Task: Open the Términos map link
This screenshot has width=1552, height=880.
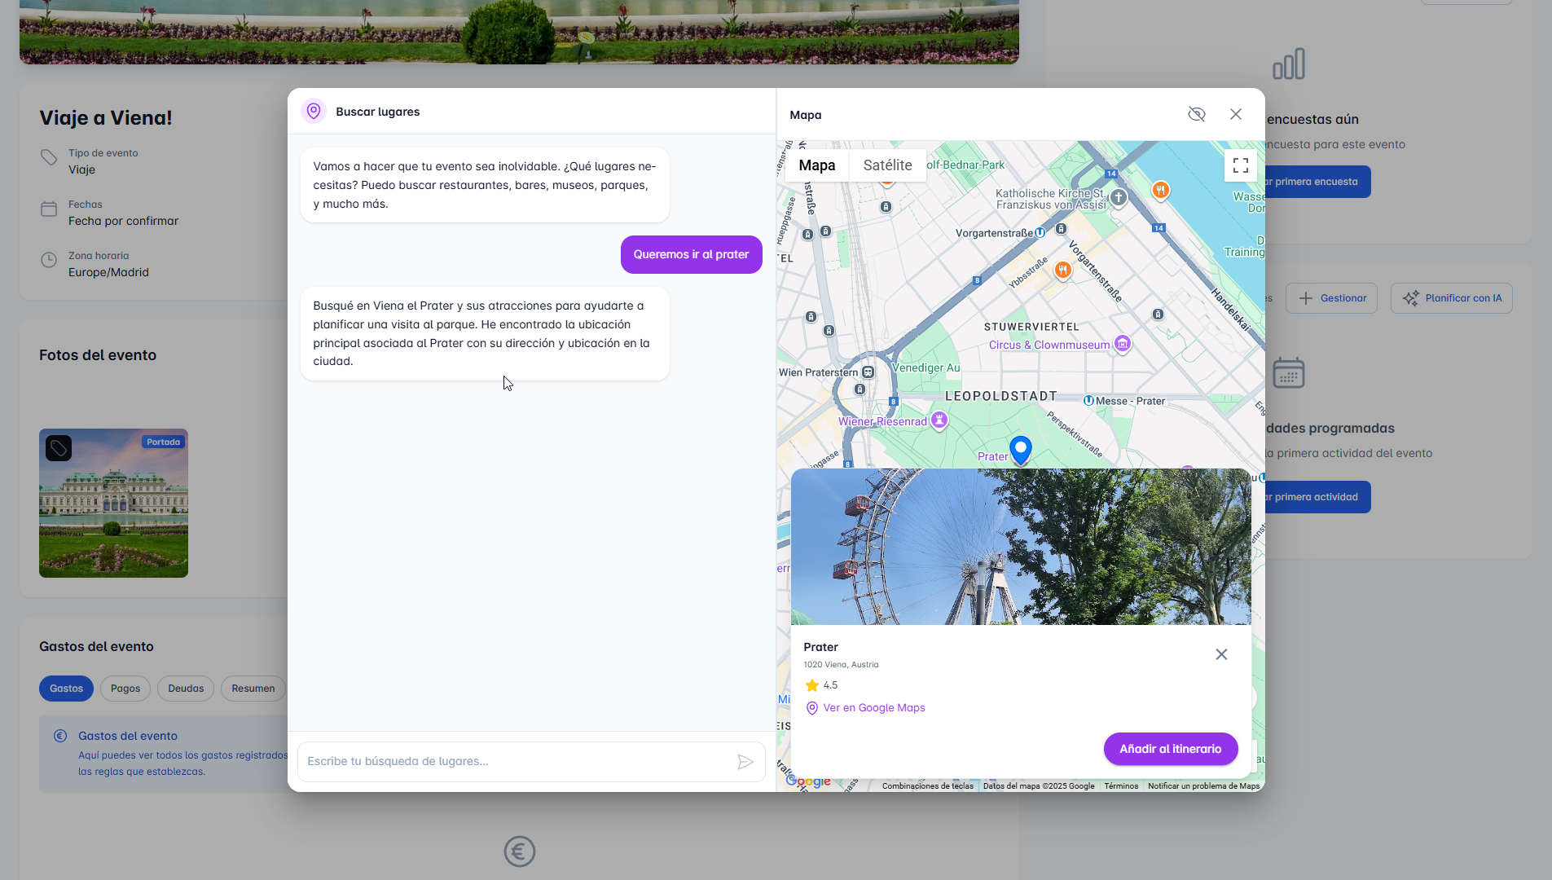Action: tap(1121, 786)
